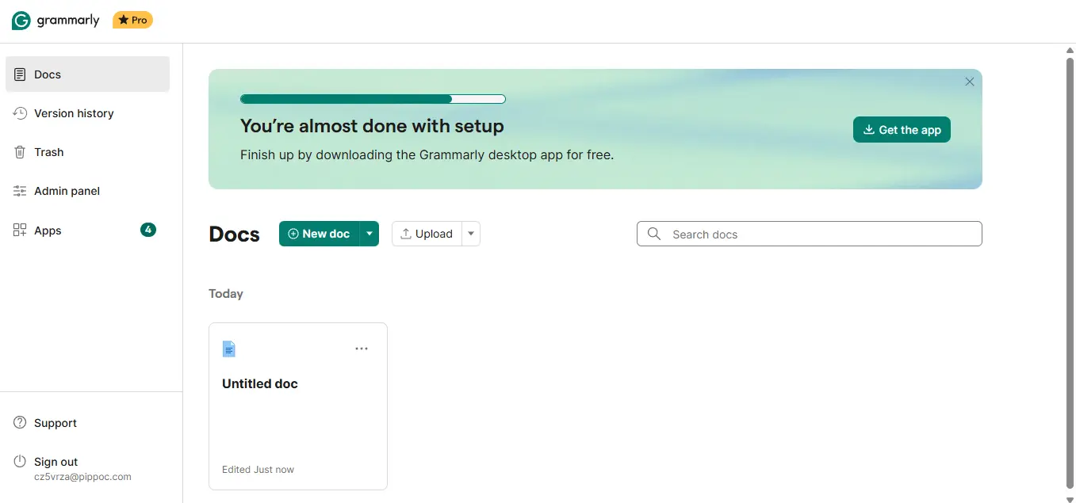Click the 'Docs' page heading

coord(234,234)
